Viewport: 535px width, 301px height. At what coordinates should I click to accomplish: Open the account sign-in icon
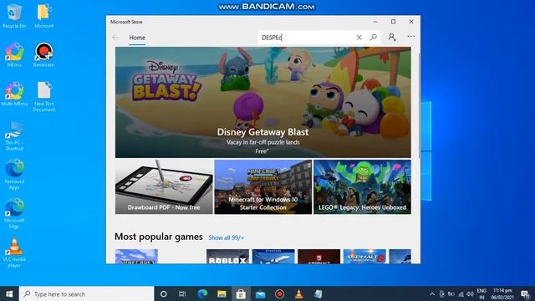pyautogui.click(x=392, y=37)
